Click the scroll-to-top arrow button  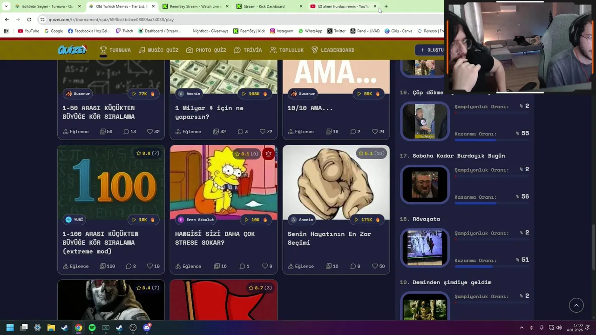pyautogui.click(x=576, y=305)
